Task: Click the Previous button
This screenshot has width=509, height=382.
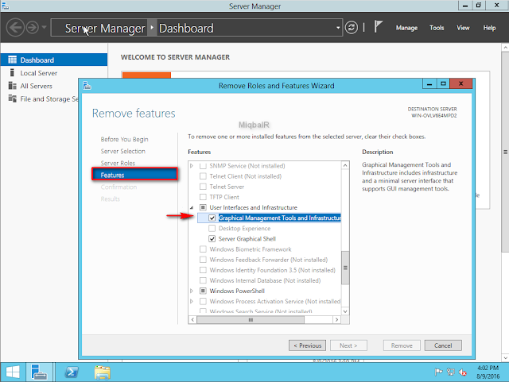Action: point(307,345)
